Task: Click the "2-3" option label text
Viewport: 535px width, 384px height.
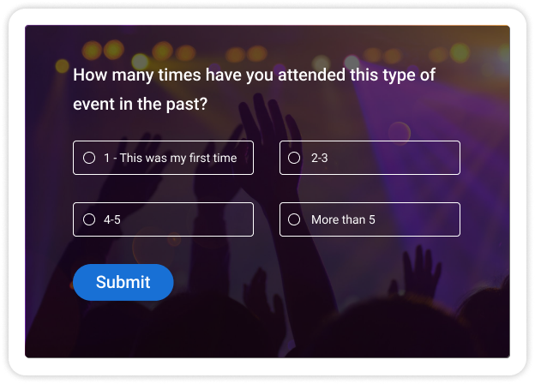Action: click(x=320, y=158)
